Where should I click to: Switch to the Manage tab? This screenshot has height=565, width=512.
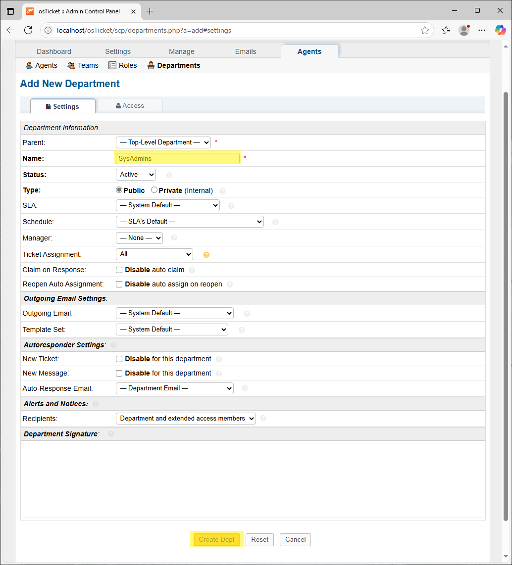pos(182,51)
